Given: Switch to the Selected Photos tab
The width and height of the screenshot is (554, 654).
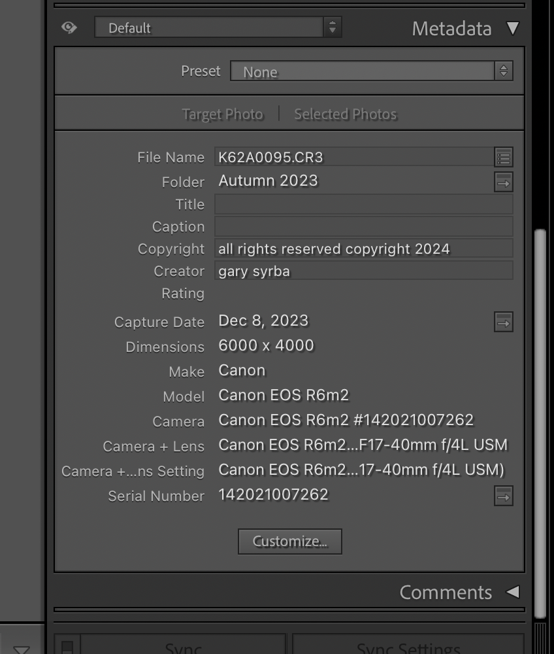Looking at the screenshot, I should click(345, 114).
